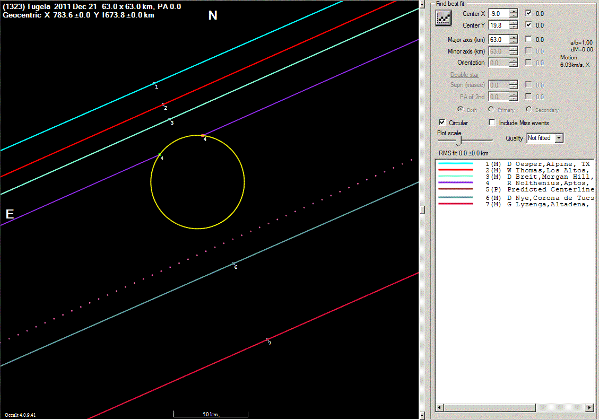Select observer 1 D Oesper in list
The width and height of the screenshot is (599, 420).
click(x=537, y=164)
